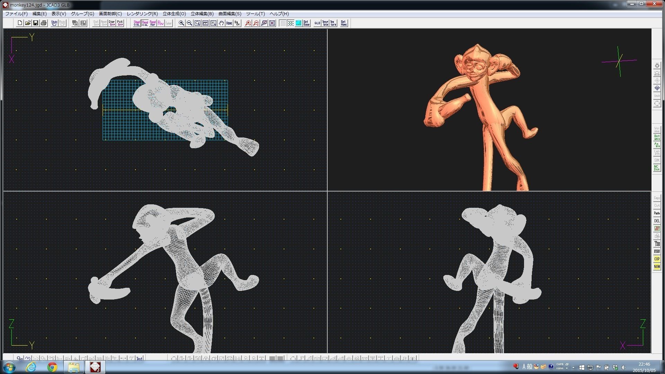Viewport: 665px width, 374px height.
Task: Select the hand pan tool
Action: tap(221, 23)
